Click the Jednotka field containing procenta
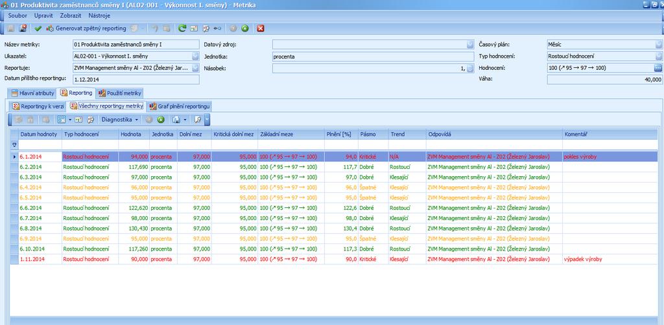This screenshot has width=664, height=325. click(x=373, y=56)
